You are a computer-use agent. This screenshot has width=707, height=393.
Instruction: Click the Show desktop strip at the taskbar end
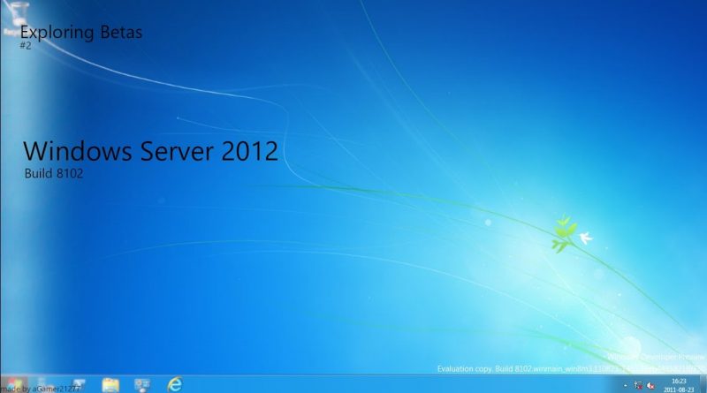pos(703,384)
